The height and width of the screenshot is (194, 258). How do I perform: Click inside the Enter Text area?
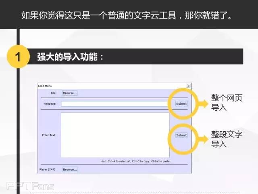click(x=115, y=135)
